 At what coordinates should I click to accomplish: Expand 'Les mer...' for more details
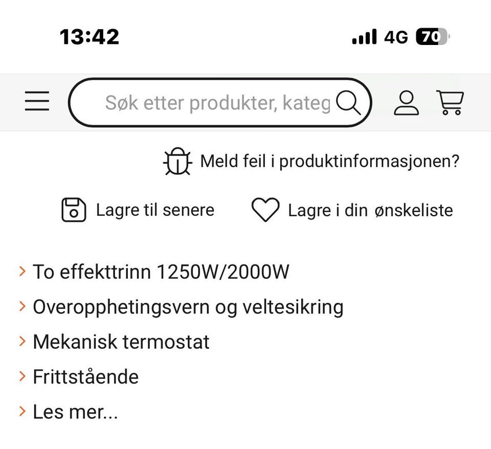75,412
